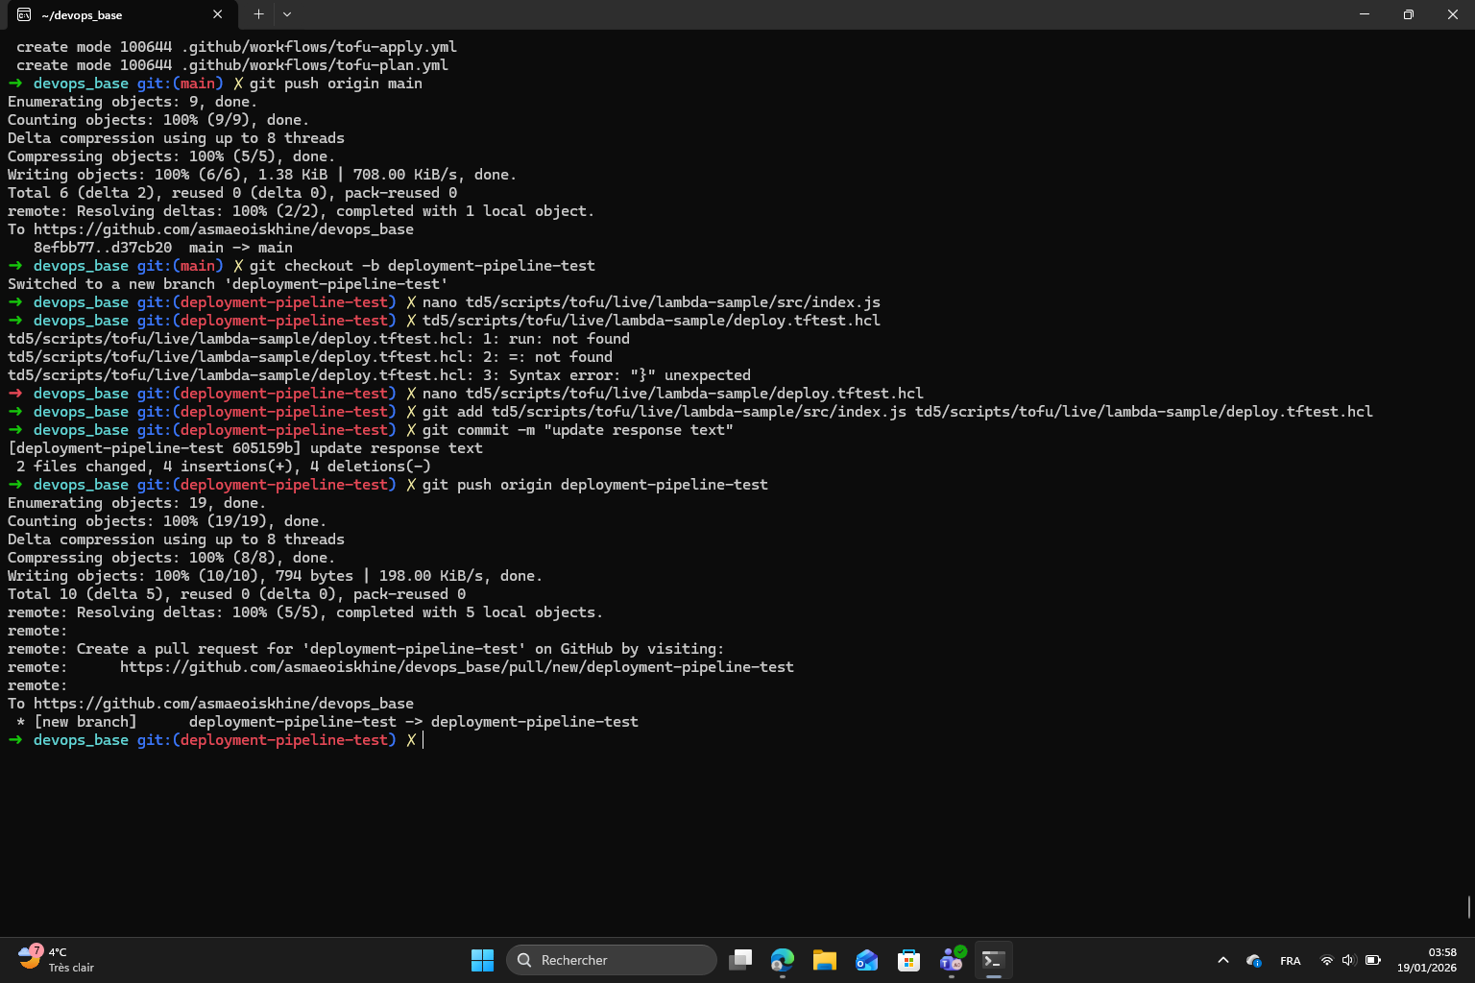This screenshot has height=983, width=1475.
Task: Expand hidden system tray icons
Action: click(x=1223, y=960)
